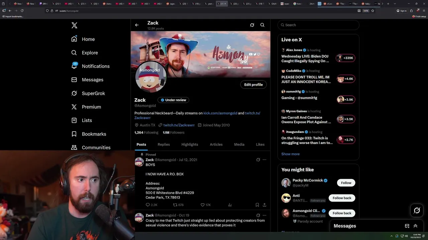Click Grok icon in profile header

[x=252, y=25]
